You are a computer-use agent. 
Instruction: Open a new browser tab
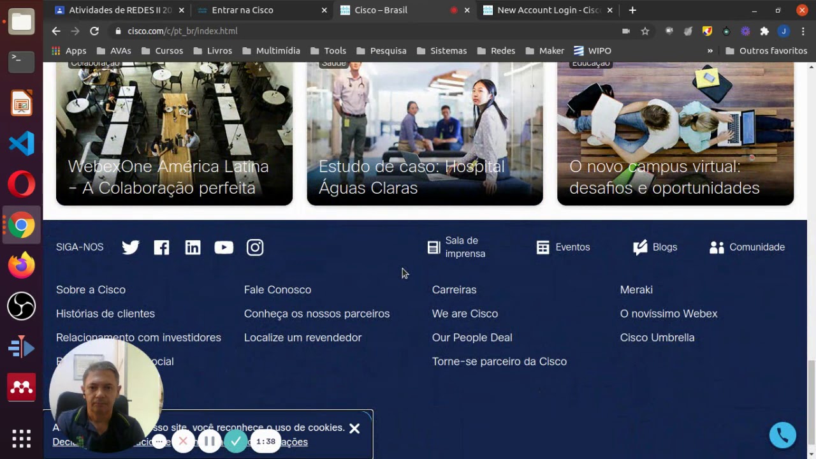[632, 10]
